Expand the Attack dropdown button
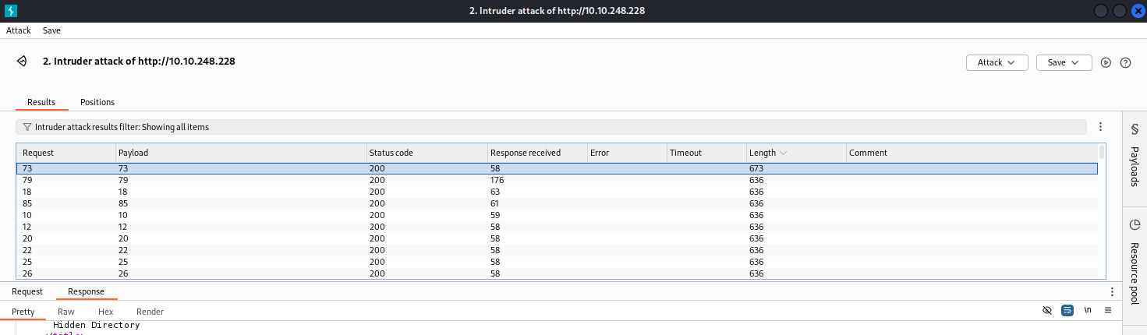1147x335 pixels. pos(997,62)
